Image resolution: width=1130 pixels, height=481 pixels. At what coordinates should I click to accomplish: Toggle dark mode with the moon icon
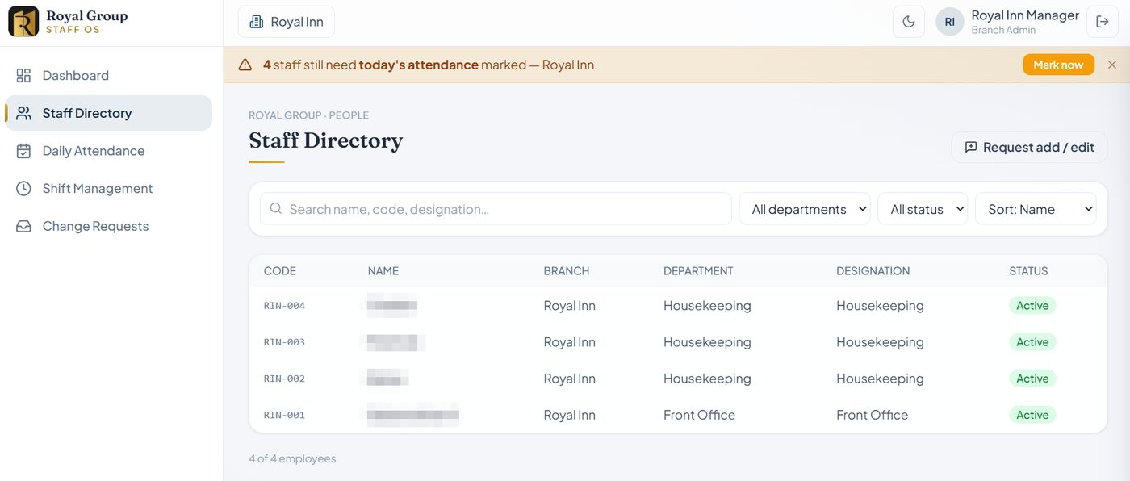pyautogui.click(x=909, y=22)
